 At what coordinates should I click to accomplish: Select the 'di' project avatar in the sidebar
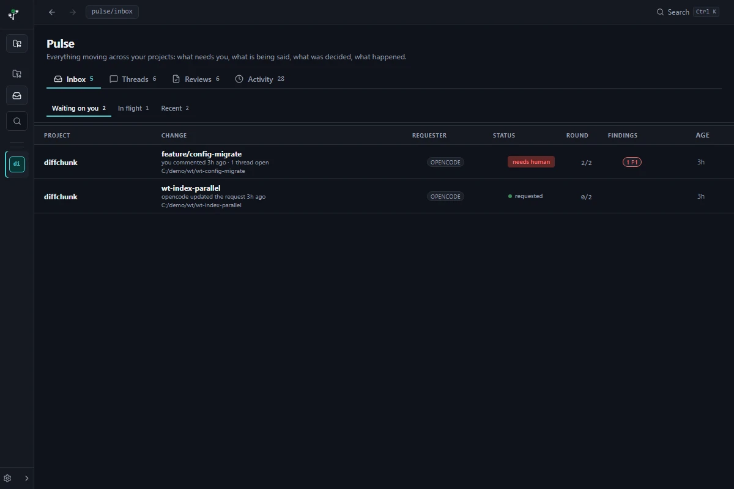coord(17,164)
